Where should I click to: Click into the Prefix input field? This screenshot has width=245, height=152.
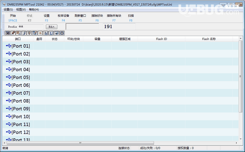point(31,27)
